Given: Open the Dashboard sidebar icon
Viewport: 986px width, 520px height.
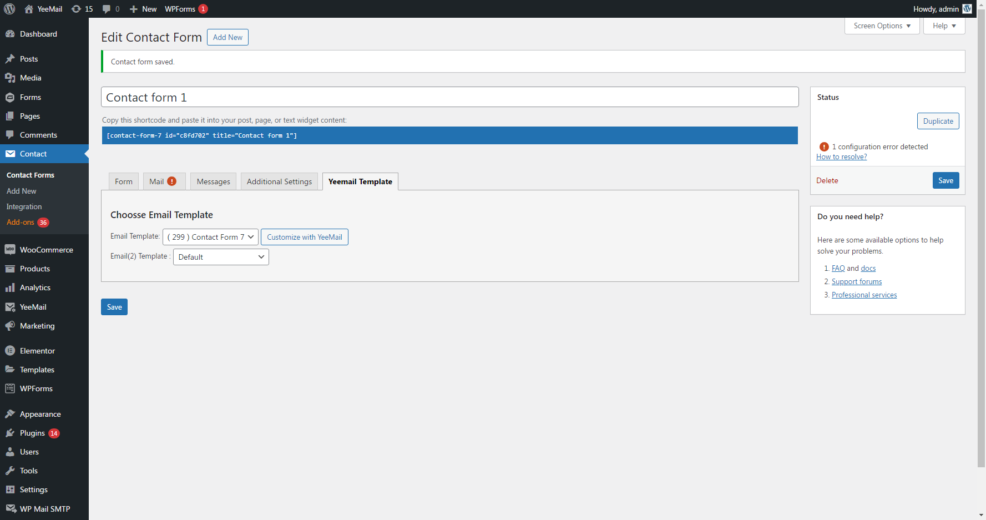Looking at the screenshot, I should click(10, 34).
